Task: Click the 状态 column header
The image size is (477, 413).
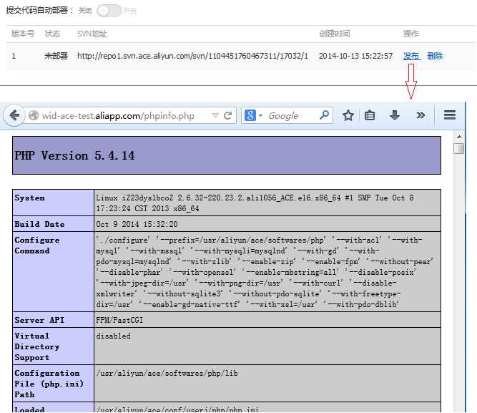Action: click(52, 34)
